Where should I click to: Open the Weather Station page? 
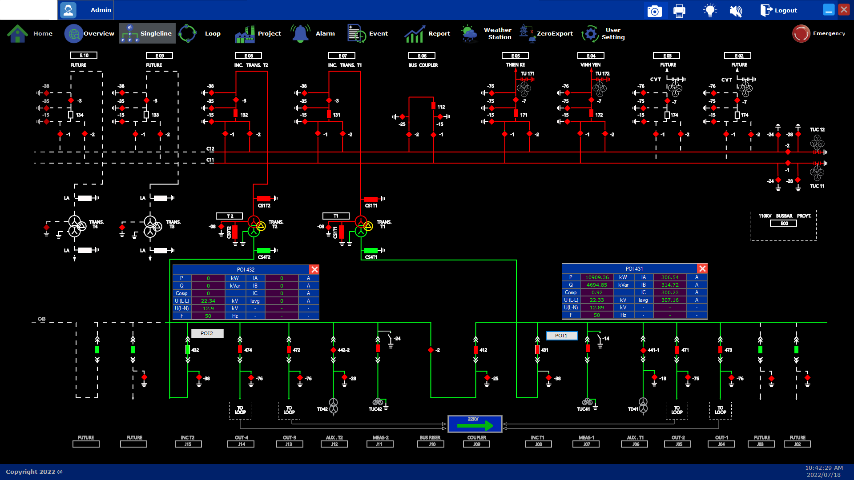click(487, 34)
